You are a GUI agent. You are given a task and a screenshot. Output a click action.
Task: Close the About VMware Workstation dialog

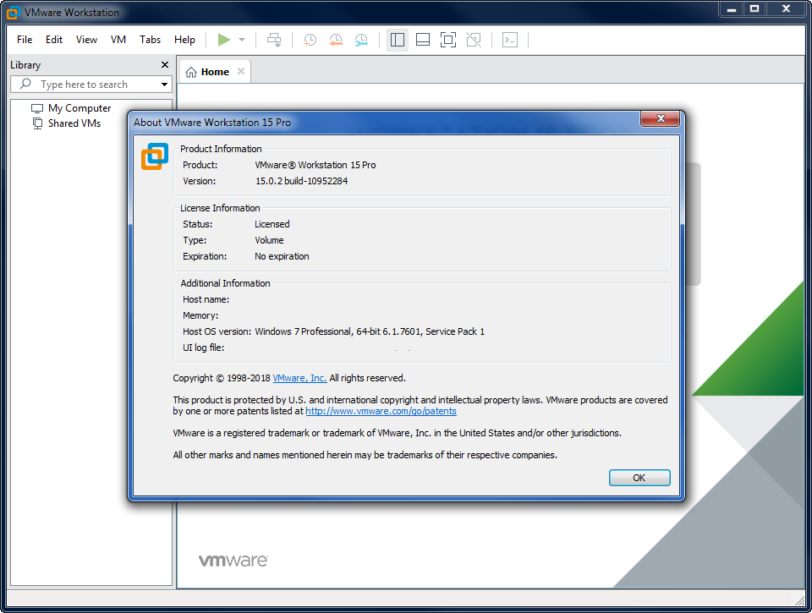tap(660, 118)
